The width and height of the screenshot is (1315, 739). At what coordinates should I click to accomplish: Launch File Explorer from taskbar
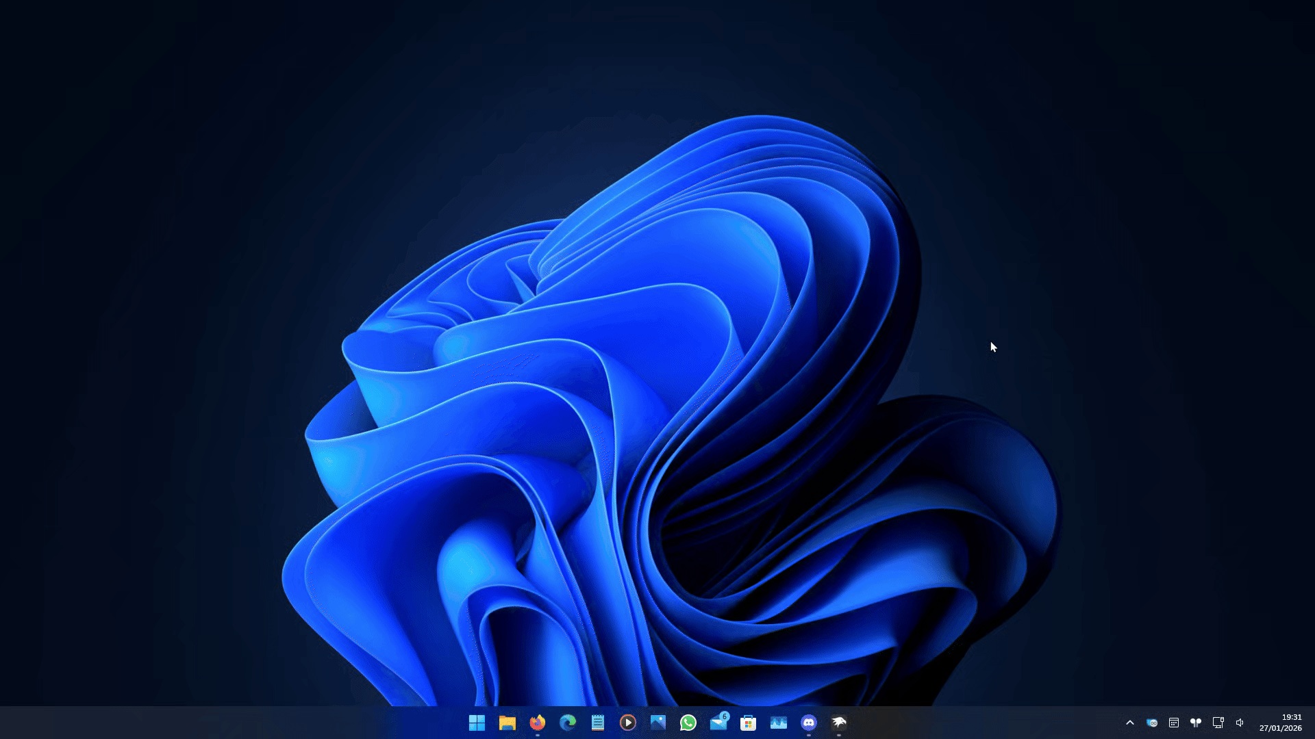pyautogui.click(x=507, y=723)
